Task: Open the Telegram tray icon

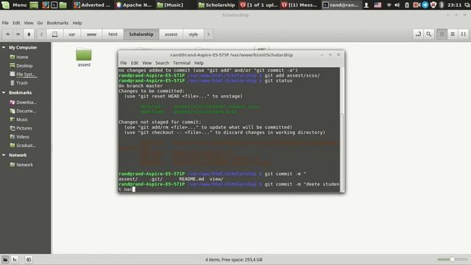Action: [x=425, y=5]
